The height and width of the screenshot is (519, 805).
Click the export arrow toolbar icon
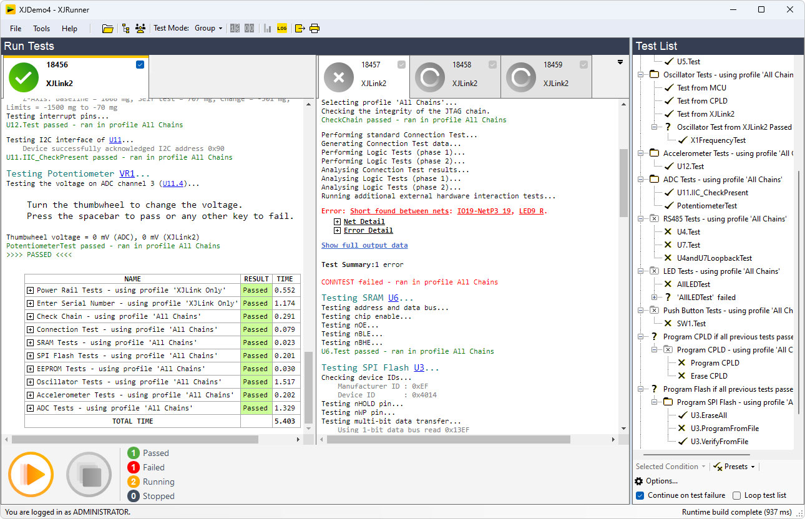300,28
